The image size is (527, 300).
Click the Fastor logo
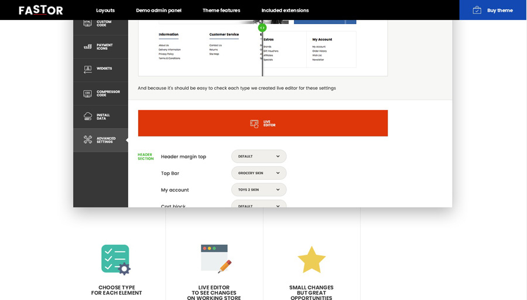tap(41, 10)
